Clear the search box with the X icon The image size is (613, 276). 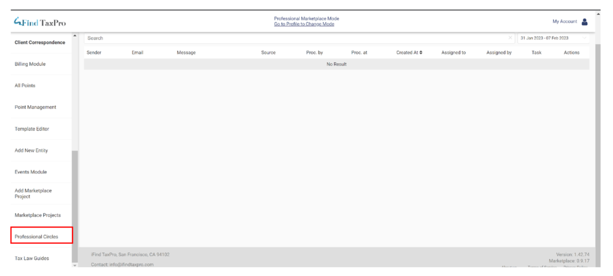pos(510,38)
